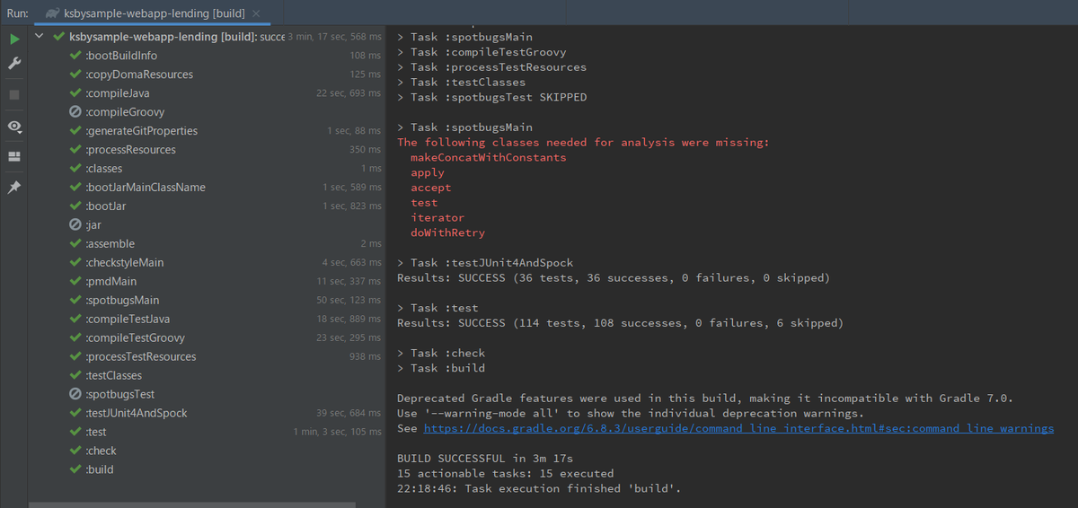Click green check icon beside :pmdMain
1078x508 pixels.
pyautogui.click(x=75, y=282)
